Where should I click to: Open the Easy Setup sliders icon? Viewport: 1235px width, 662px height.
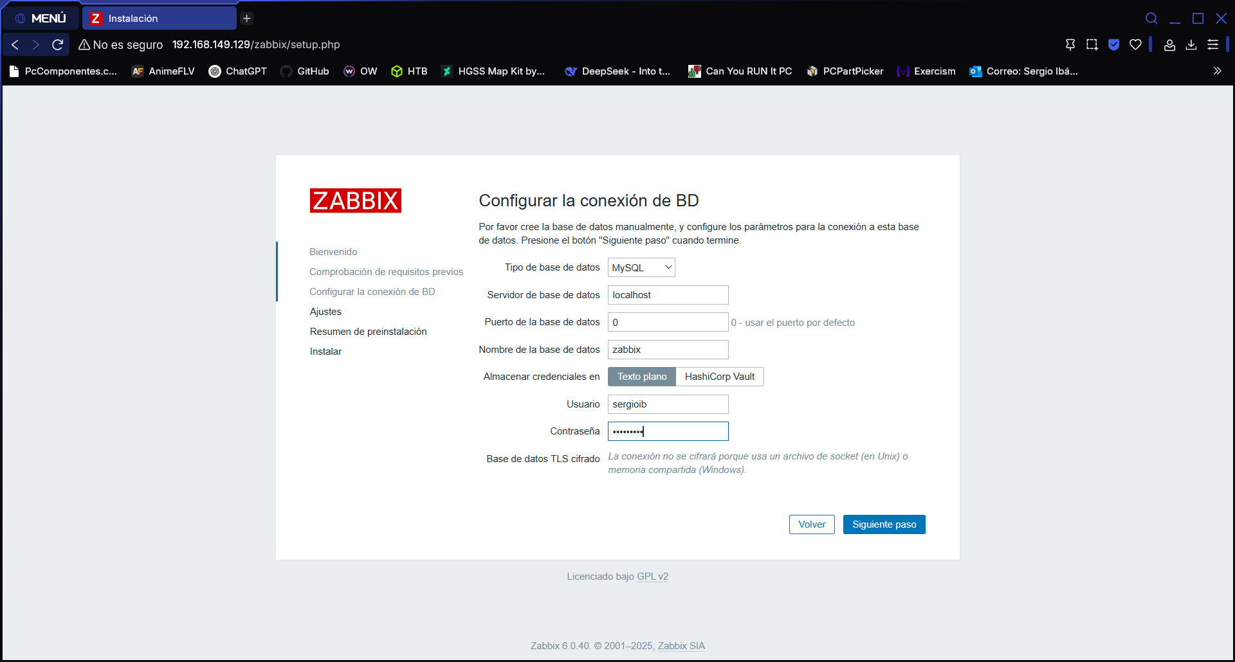click(x=1212, y=44)
